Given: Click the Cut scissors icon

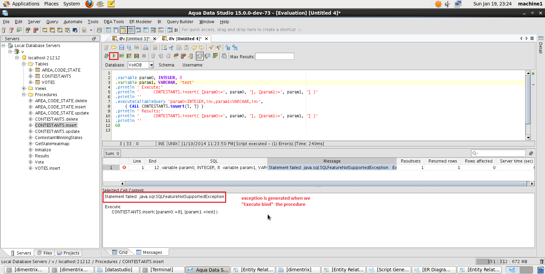Looking at the screenshot, I should coord(171,48).
